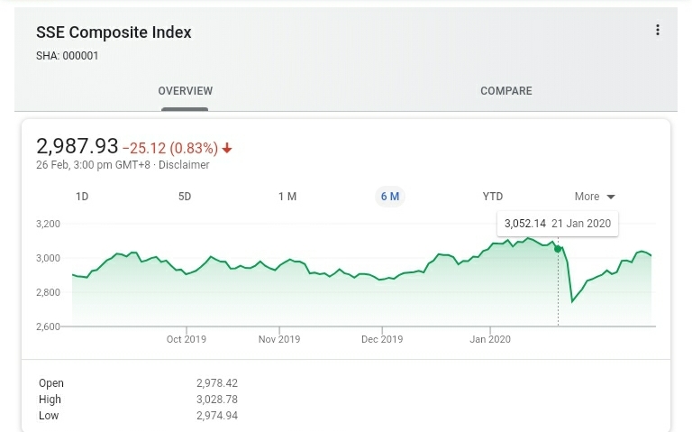The height and width of the screenshot is (432, 692).
Task: Select the 1 M chart range
Action: click(287, 197)
